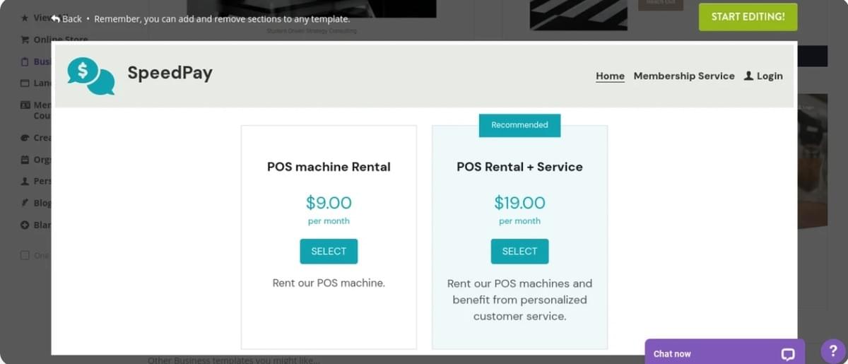Click the personalized customer service description
Screen dimensions: 848x364
point(519,300)
